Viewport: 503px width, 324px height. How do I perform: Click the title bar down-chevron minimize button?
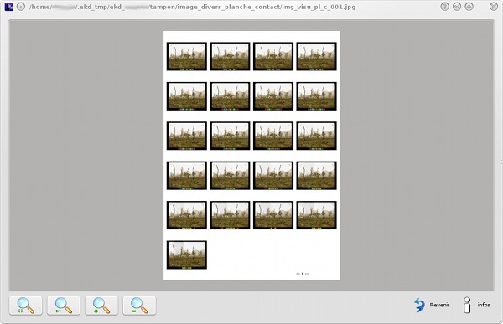(457, 7)
